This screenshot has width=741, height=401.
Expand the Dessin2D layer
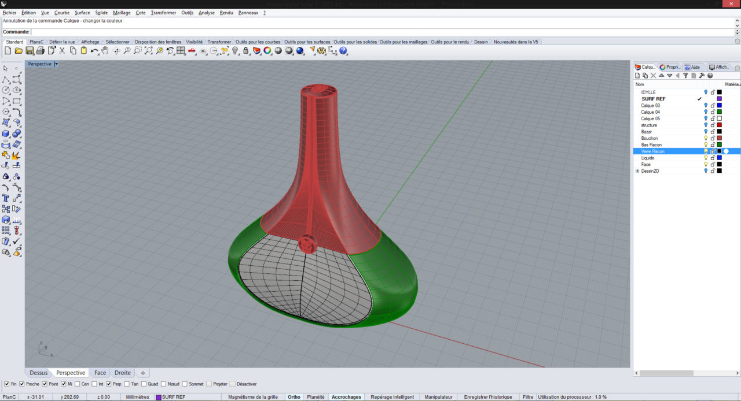point(637,171)
